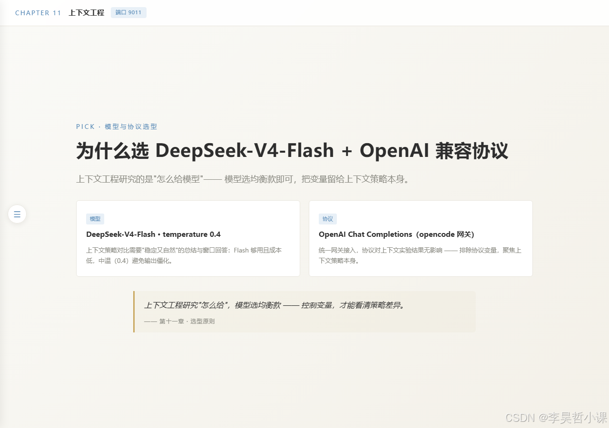Click the description starting 统一网关接入
The image size is (609, 428).
pos(420,255)
